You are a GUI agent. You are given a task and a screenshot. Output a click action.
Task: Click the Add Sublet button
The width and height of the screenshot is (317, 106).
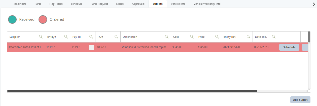click(x=300, y=100)
